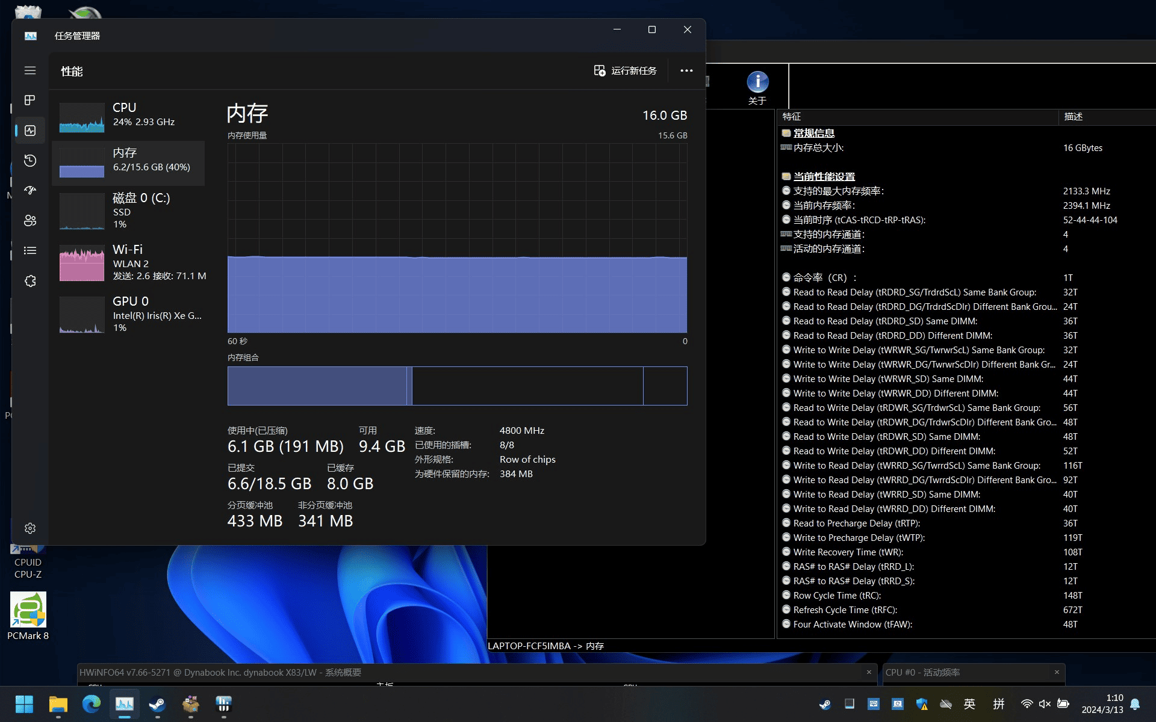Open Task Manager settings gear
1156x722 pixels.
pyautogui.click(x=30, y=528)
